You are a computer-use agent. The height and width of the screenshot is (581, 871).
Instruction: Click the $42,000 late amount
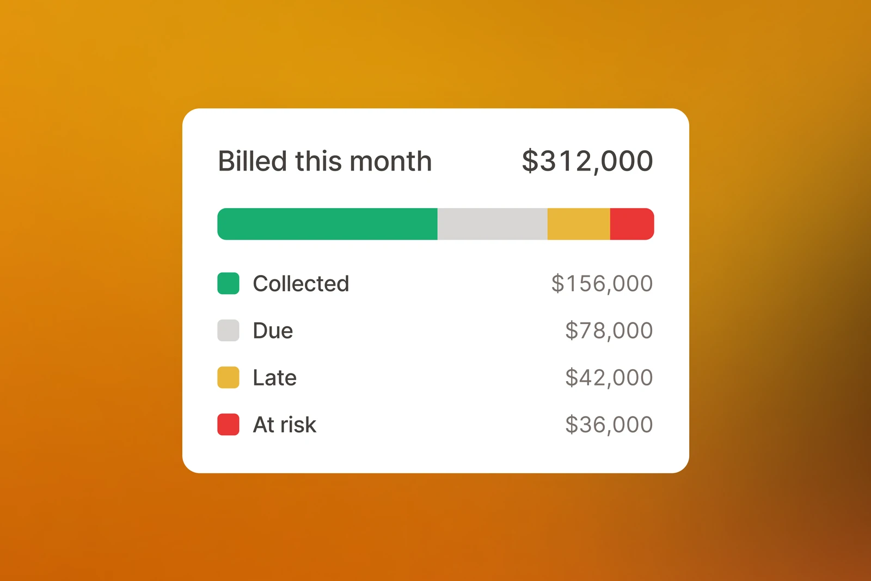tap(609, 377)
